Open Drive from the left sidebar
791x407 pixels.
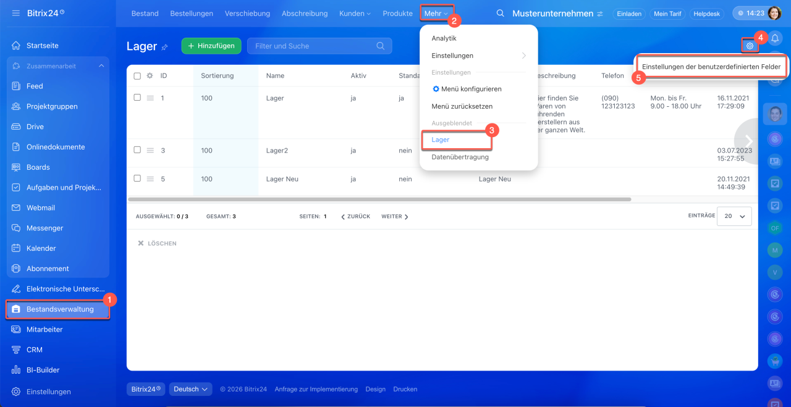pyautogui.click(x=35, y=127)
